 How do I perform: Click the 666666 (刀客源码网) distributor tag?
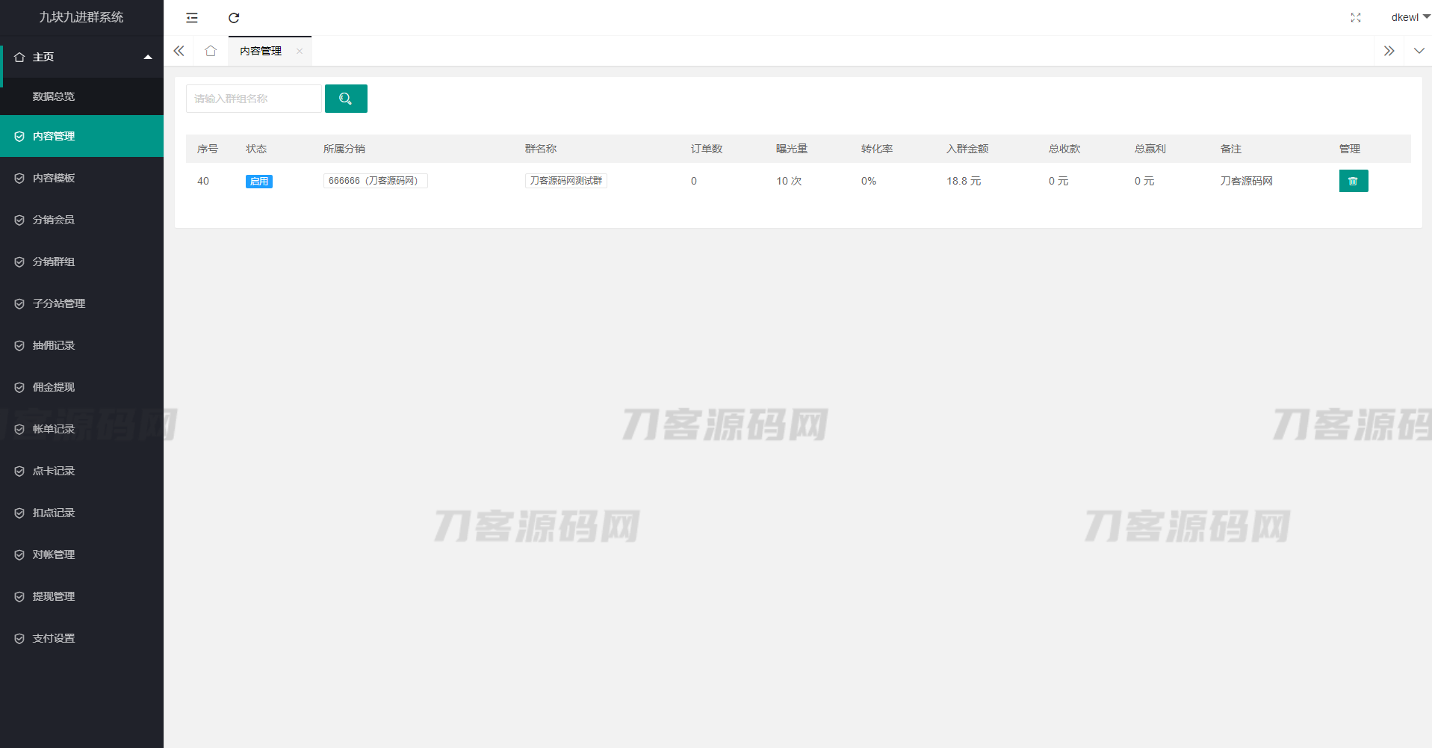tap(375, 181)
